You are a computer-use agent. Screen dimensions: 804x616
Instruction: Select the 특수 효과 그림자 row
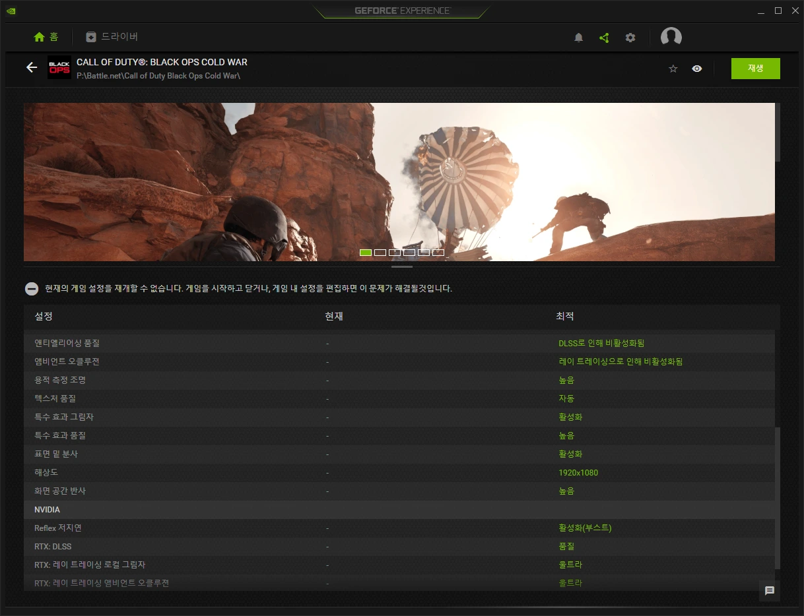399,417
